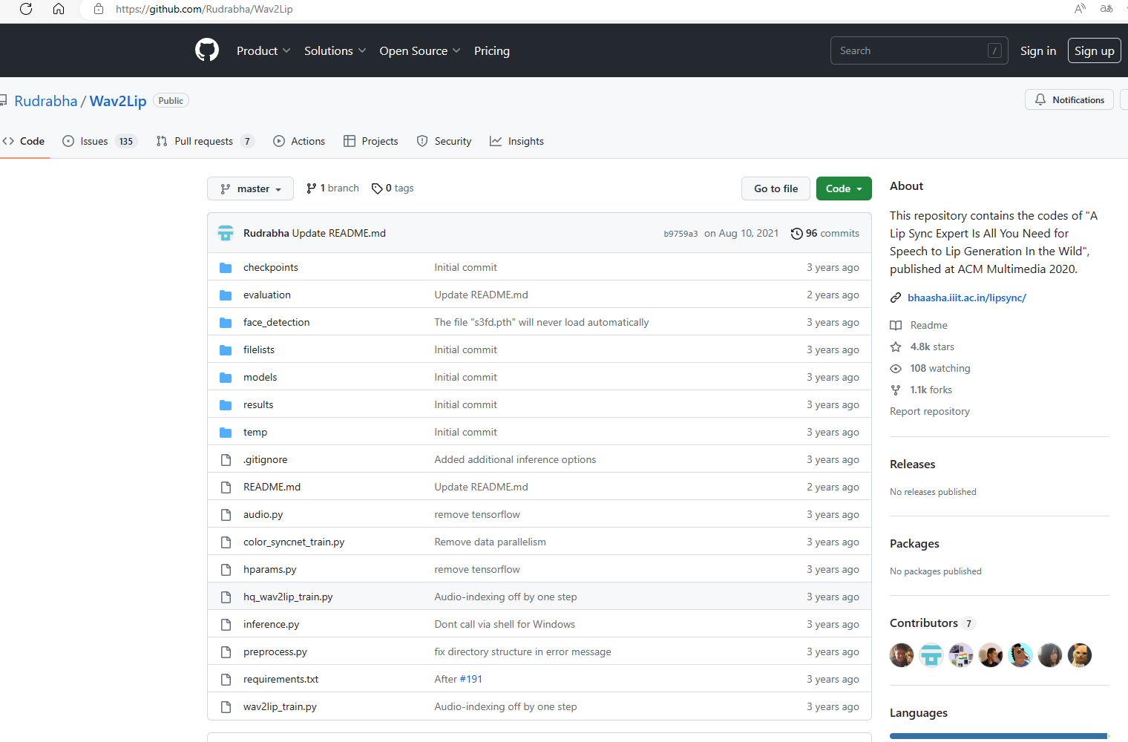This screenshot has width=1128, height=742.
Task: Click the fork icon beside 1.1k forks
Action: coord(896,390)
